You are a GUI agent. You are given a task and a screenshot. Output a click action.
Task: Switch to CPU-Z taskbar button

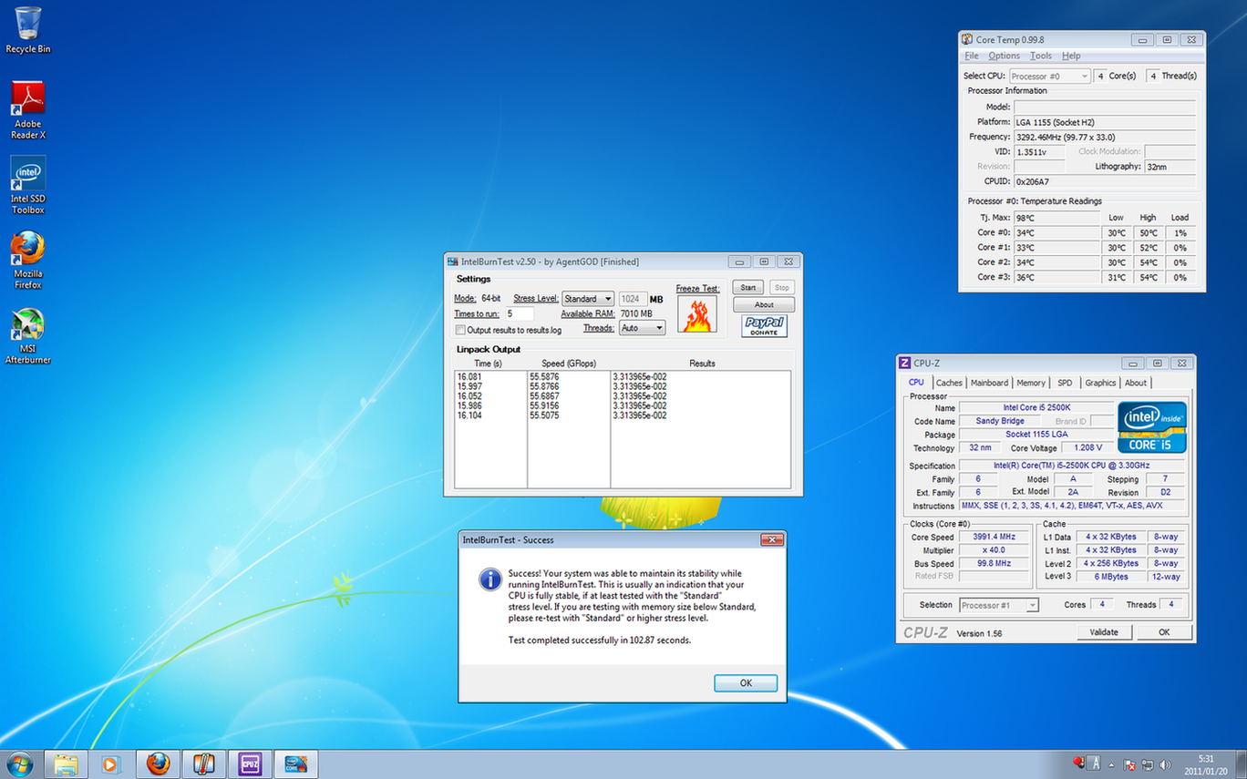pyautogui.click(x=249, y=764)
